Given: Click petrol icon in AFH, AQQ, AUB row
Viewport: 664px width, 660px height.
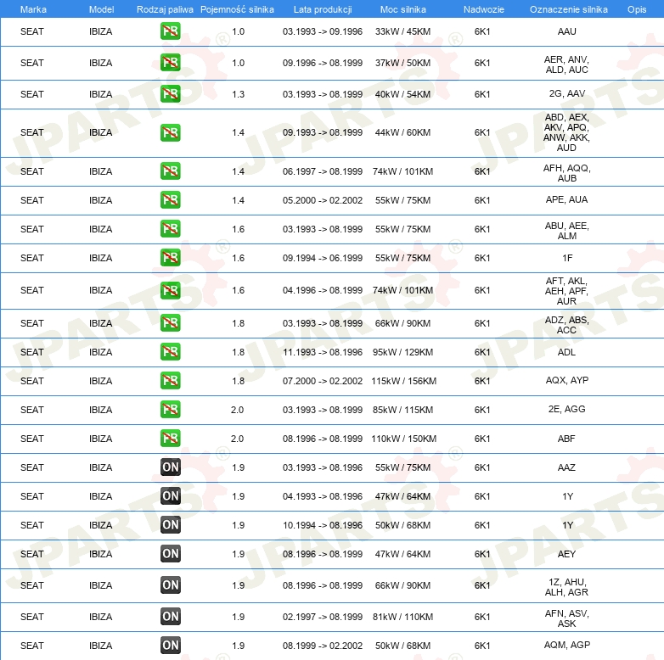Looking at the screenshot, I should click(x=170, y=171).
